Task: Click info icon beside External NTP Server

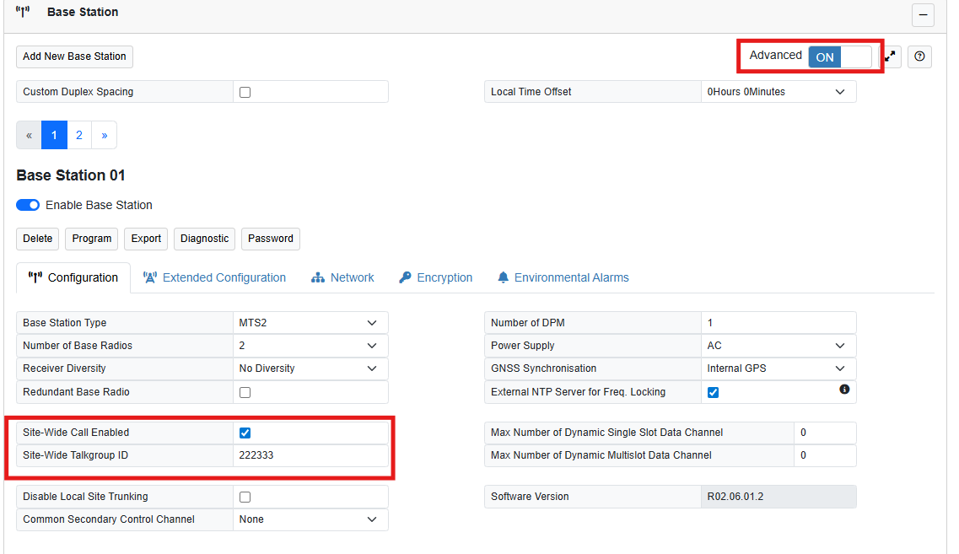Action: pos(844,390)
